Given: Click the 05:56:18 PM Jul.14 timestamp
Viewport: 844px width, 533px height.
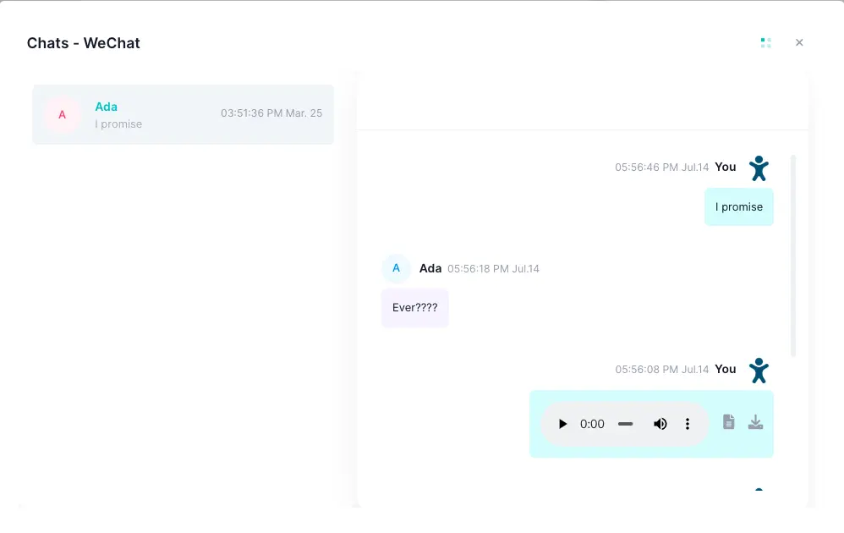Looking at the screenshot, I should [493, 269].
